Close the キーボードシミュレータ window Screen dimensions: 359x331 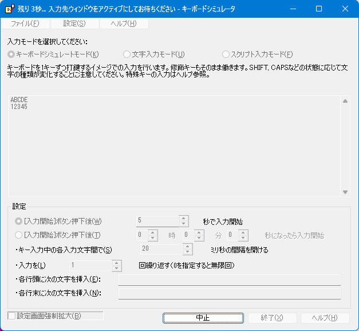click(x=345, y=9)
